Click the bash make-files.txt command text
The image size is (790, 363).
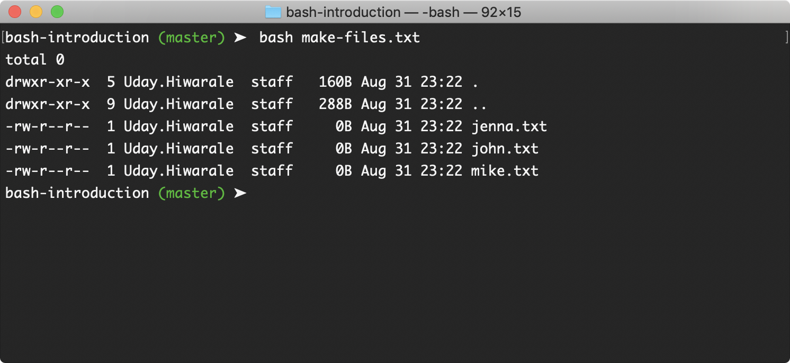[339, 37]
